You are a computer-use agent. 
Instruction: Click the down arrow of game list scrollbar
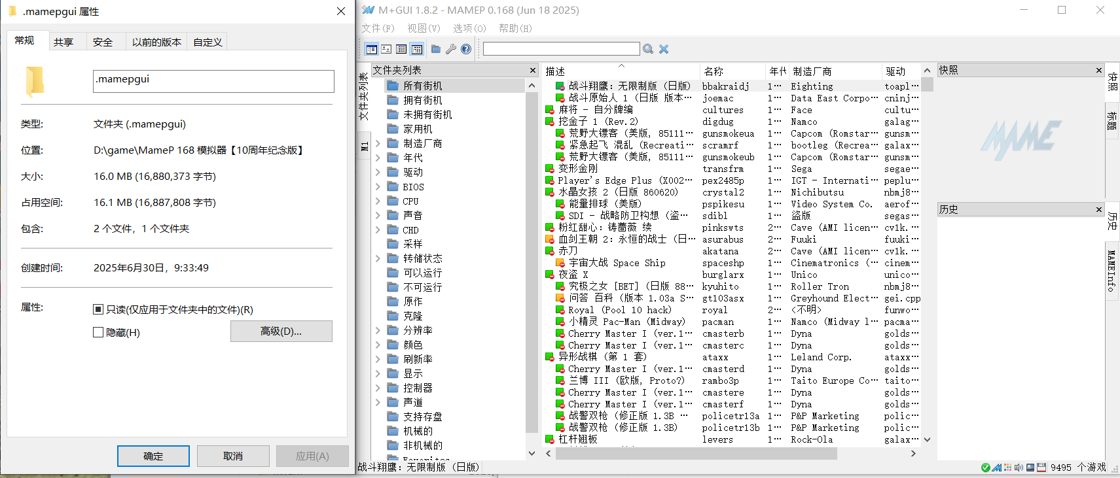tap(927, 439)
